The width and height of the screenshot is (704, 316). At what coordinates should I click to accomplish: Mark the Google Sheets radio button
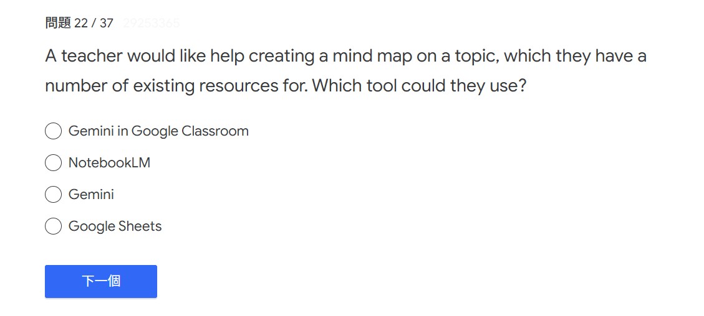click(x=53, y=226)
